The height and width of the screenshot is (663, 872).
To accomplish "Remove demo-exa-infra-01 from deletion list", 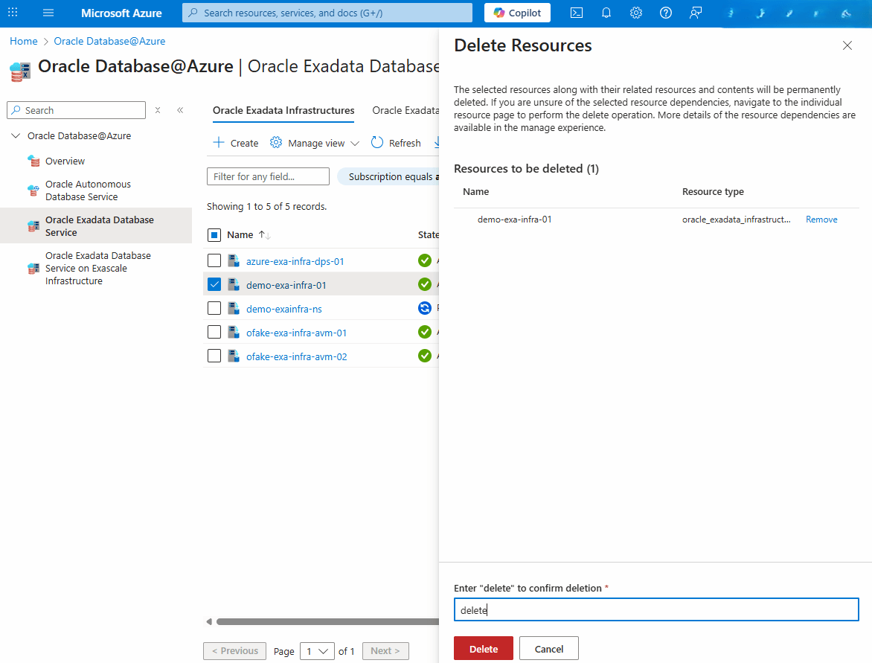I will point(821,219).
